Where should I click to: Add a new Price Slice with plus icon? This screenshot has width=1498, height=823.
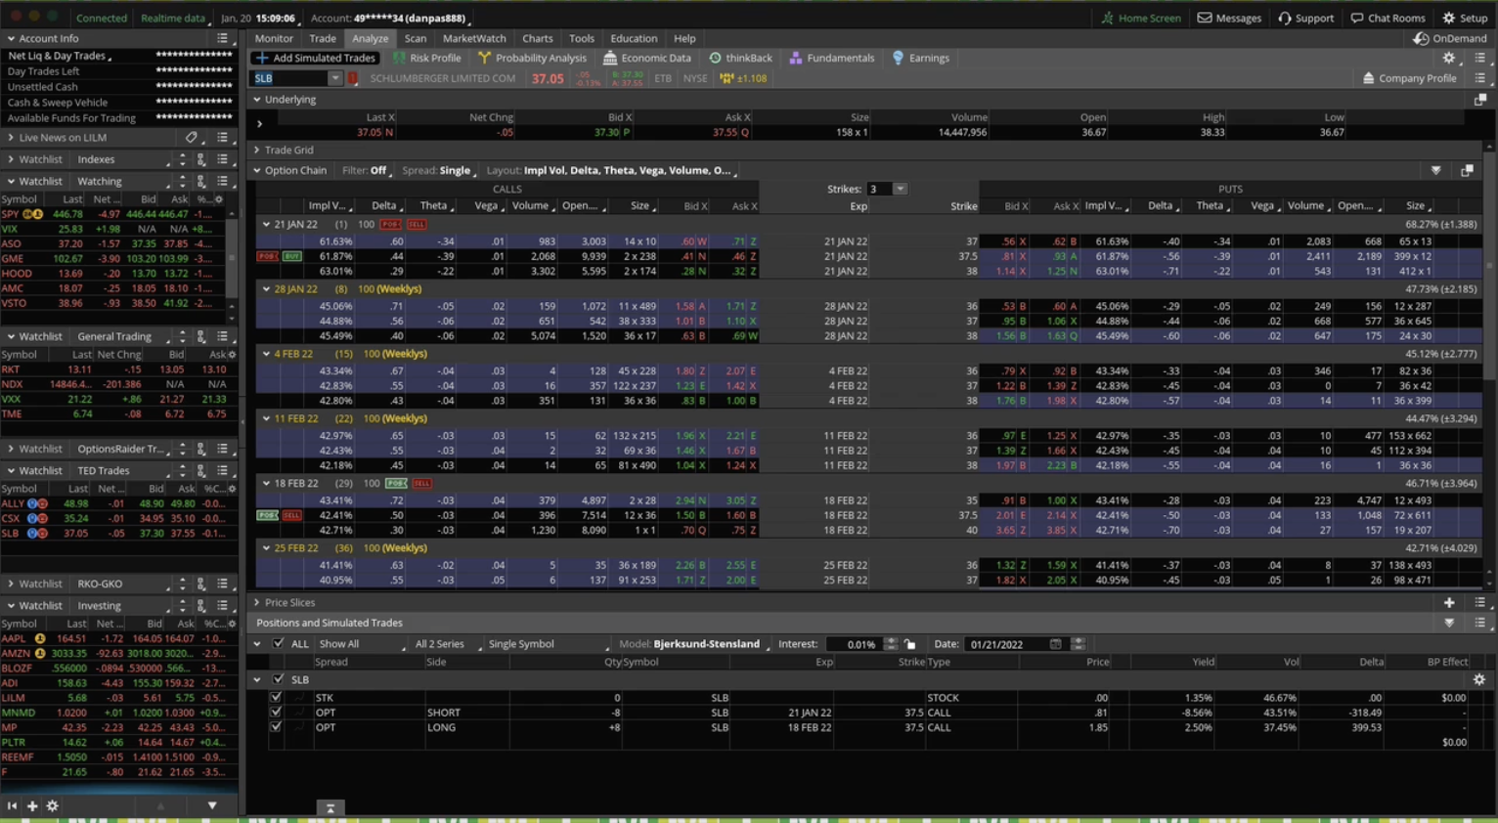pos(1449,603)
